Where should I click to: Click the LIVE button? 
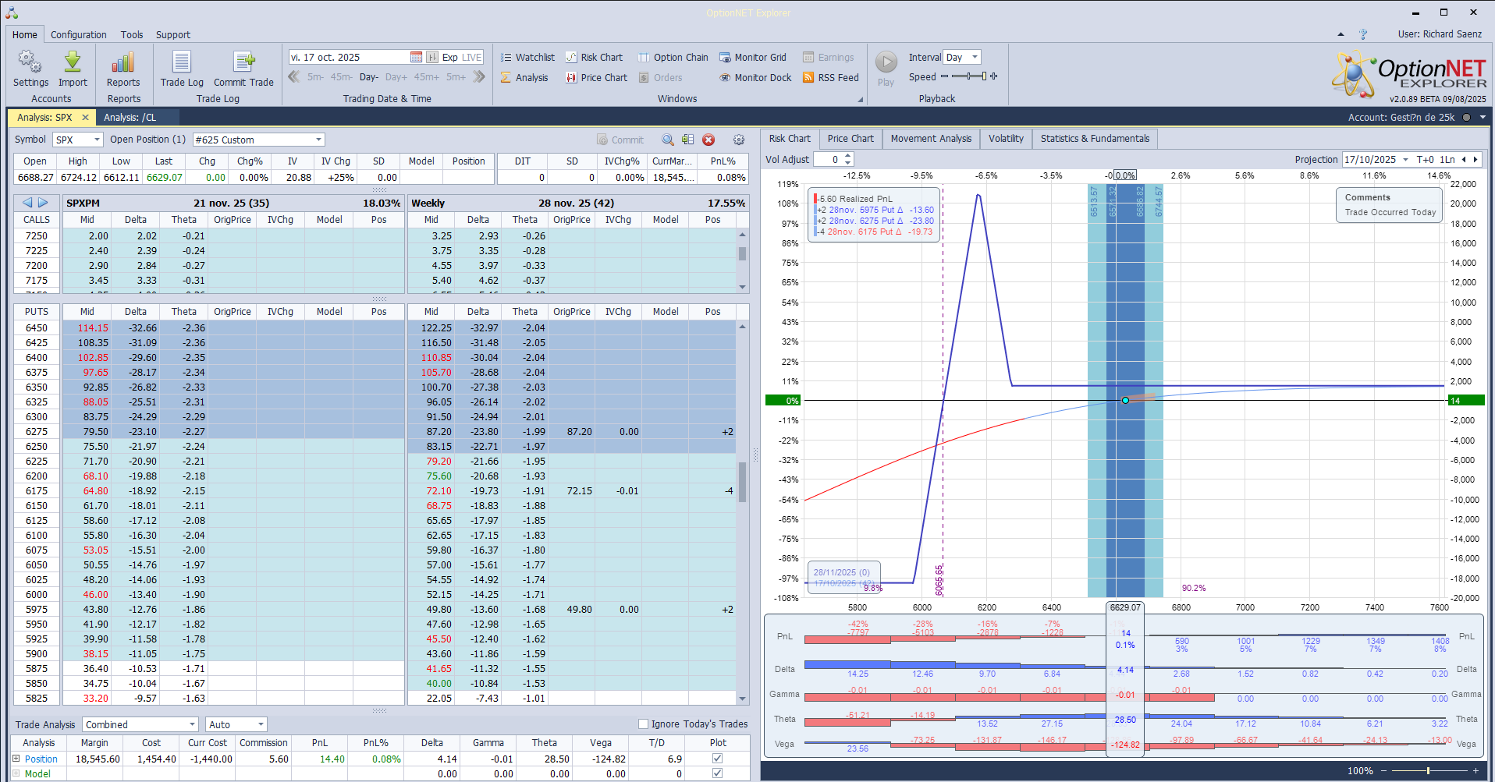click(x=472, y=58)
